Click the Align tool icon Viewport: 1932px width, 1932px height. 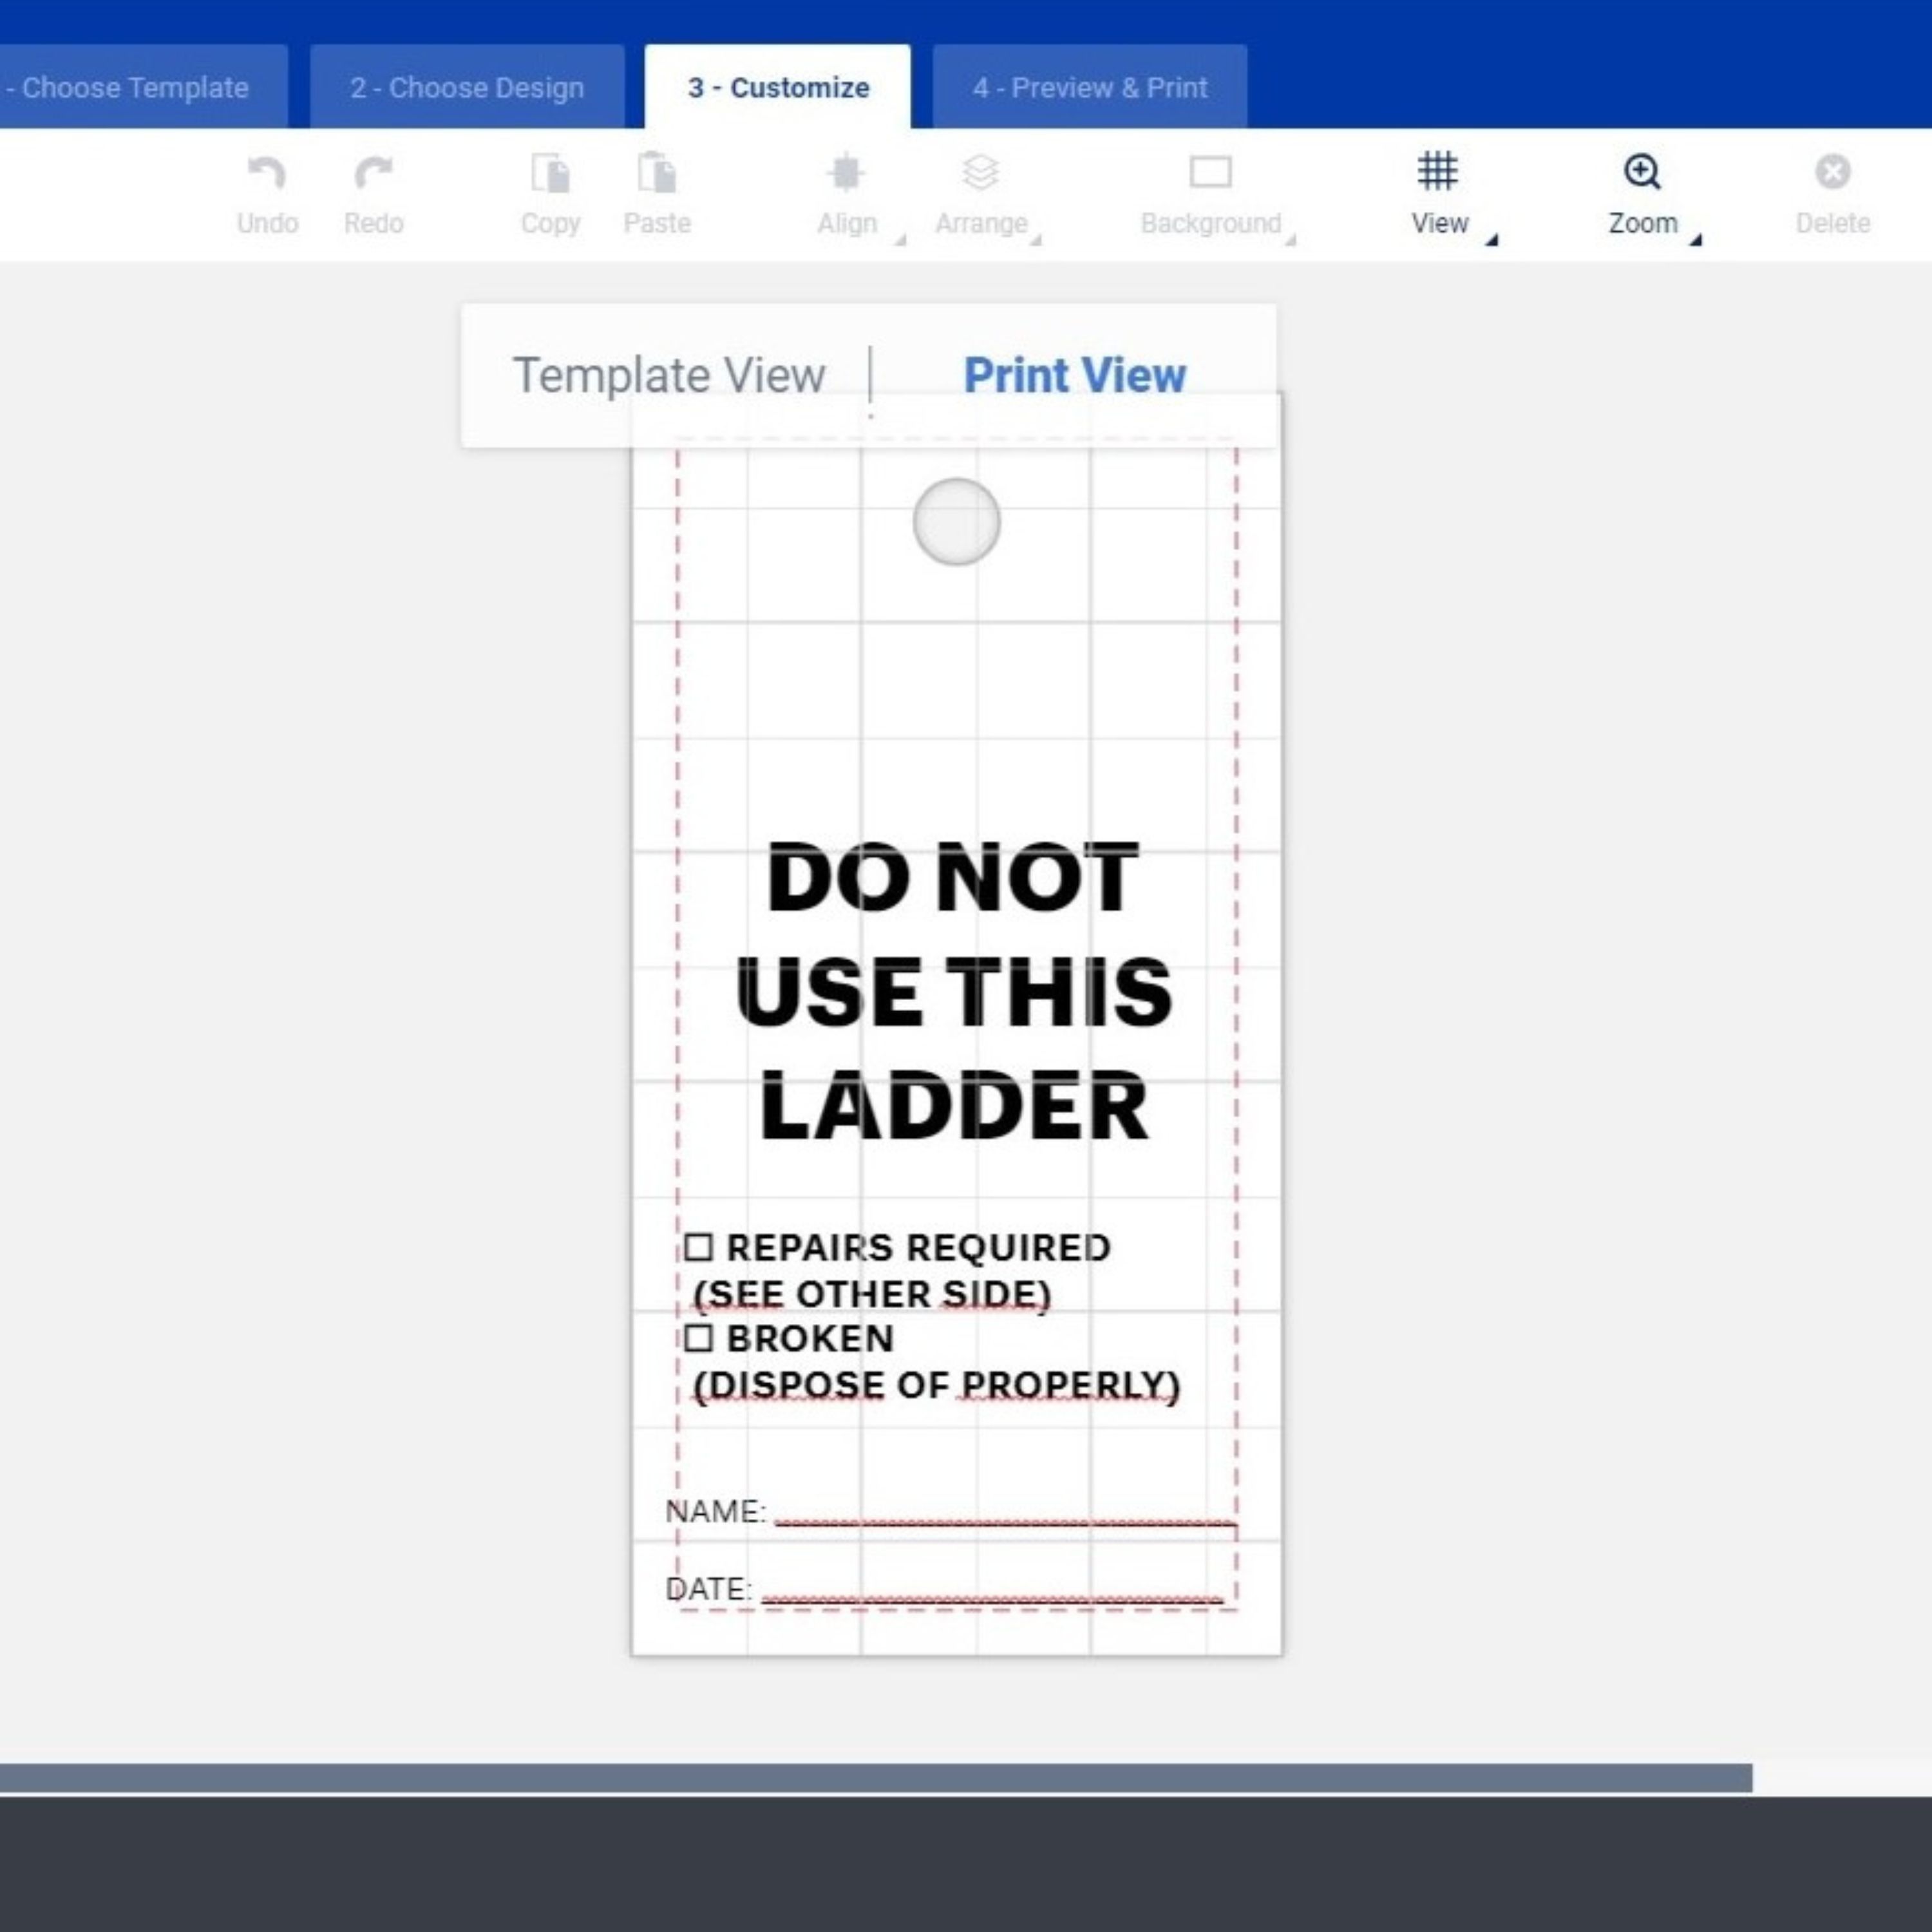coord(846,173)
